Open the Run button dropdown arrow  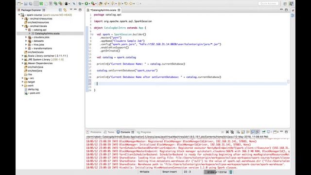coord(89,4)
